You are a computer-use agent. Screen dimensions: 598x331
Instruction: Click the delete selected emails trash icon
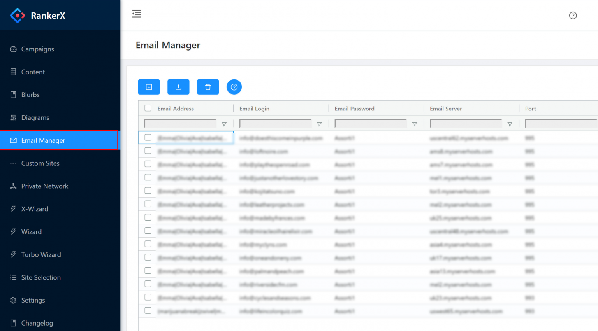pos(208,87)
